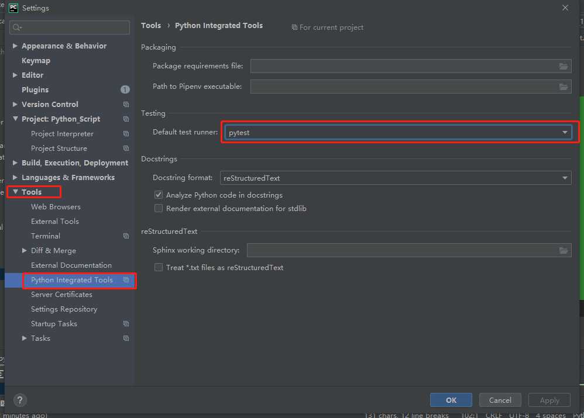The width and height of the screenshot is (584, 418).
Task: Open Project Interpreter page
Action: pos(62,134)
